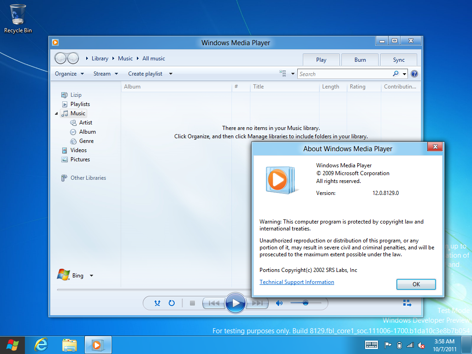This screenshot has height=354, width=472.
Task: Click the View options icon
Action: click(x=283, y=74)
